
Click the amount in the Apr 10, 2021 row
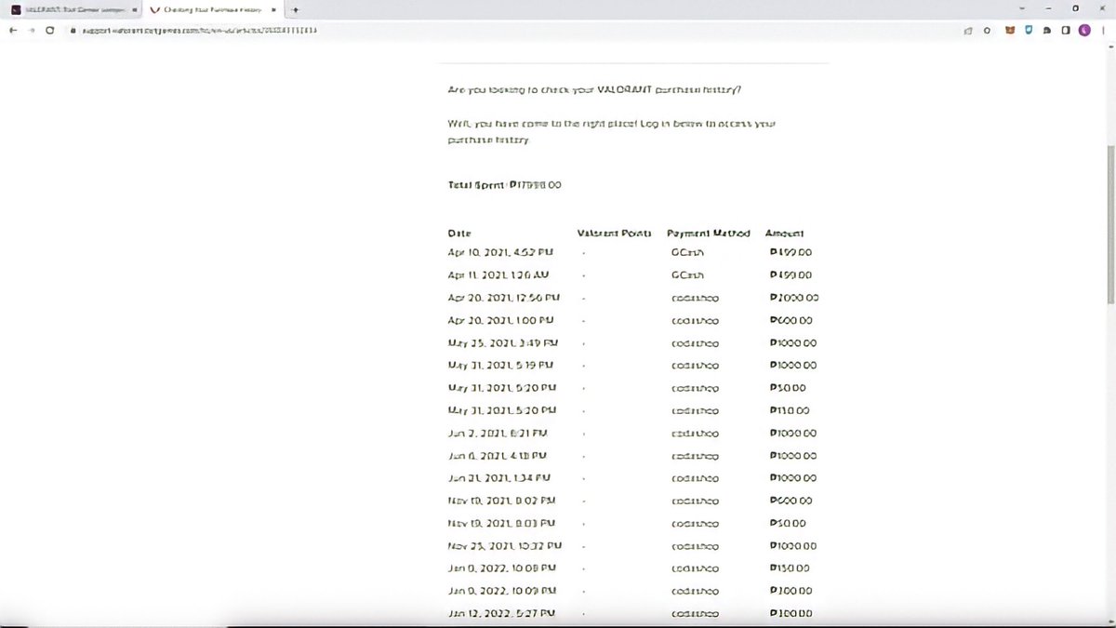pyautogui.click(x=790, y=252)
